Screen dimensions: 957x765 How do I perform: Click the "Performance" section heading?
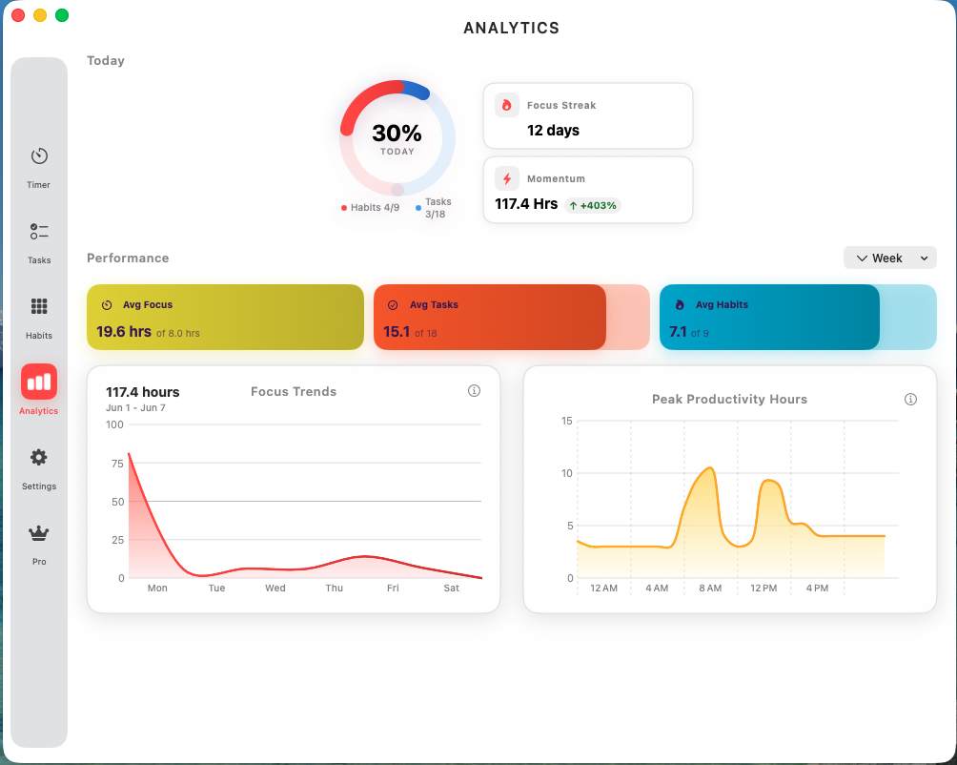(x=128, y=258)
